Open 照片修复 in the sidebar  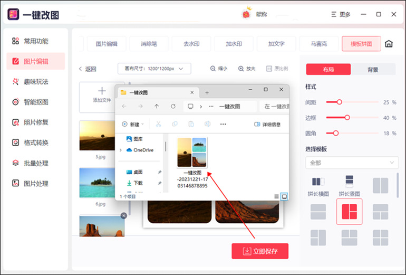pyautogui.click(x=36, y=122)
